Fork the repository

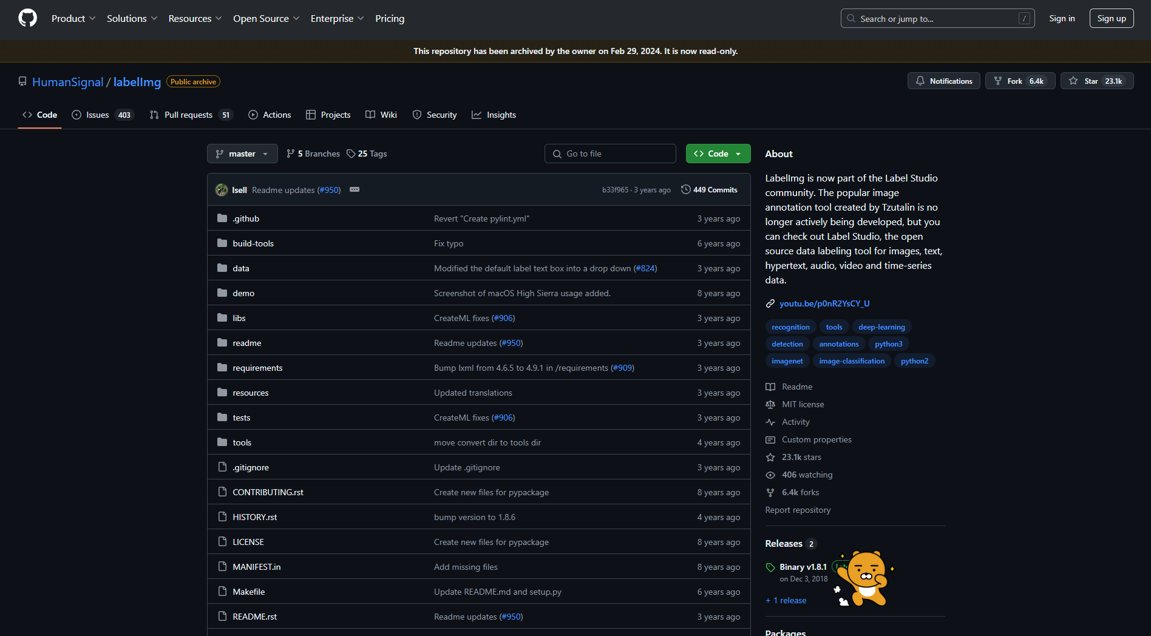point(1020,81)
